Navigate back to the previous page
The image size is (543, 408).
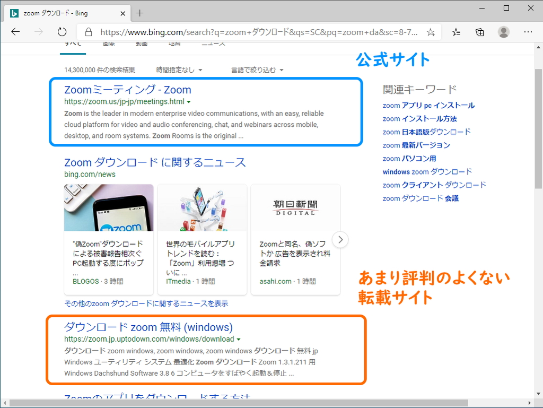point(15,32)
